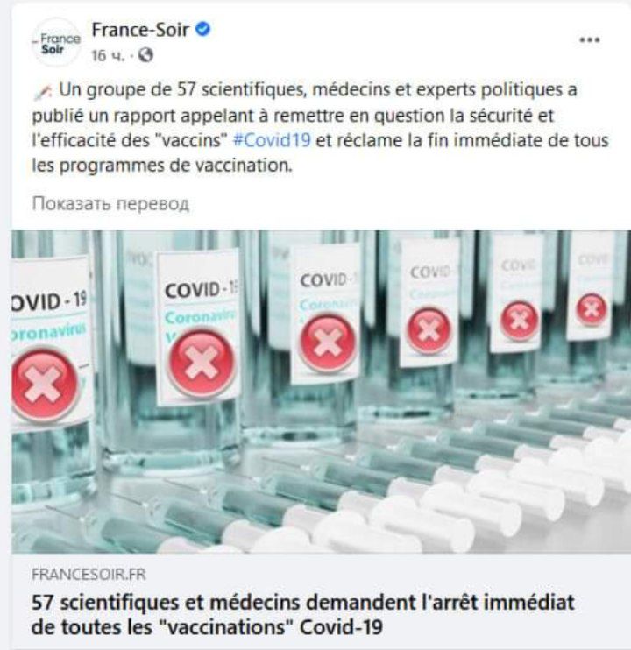
Task: Click the red X on fifth vial
Action: click(519, 321)
